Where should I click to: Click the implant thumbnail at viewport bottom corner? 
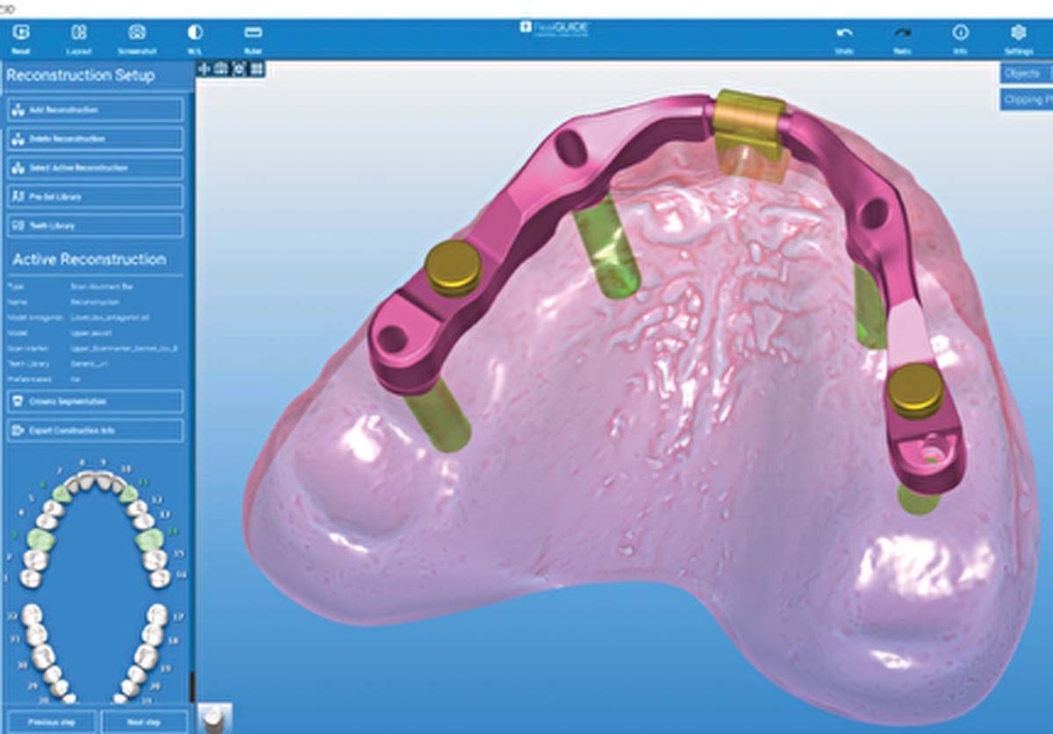pos(214,717)
